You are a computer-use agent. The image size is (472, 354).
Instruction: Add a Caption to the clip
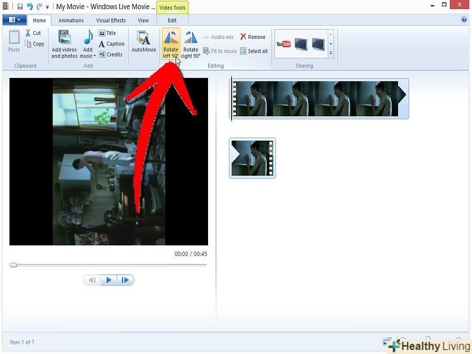(112, 44)
